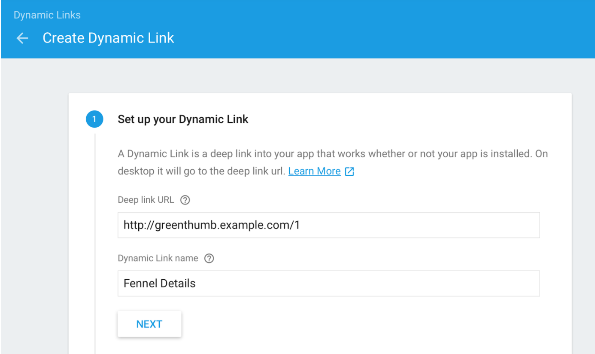595x354 pixels.
Task: Click the greenthumb.example.com URL text
Action: pos(211,225)
